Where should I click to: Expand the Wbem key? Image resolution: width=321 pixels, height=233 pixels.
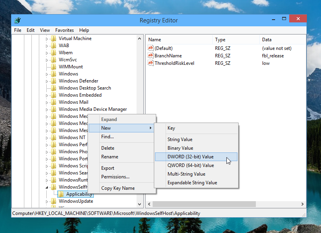coord(47,53)
